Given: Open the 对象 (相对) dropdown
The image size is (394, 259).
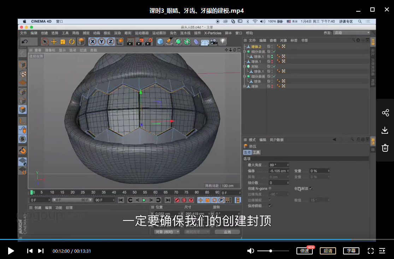Looking at the screenshot, I should [x=167, y=232].
